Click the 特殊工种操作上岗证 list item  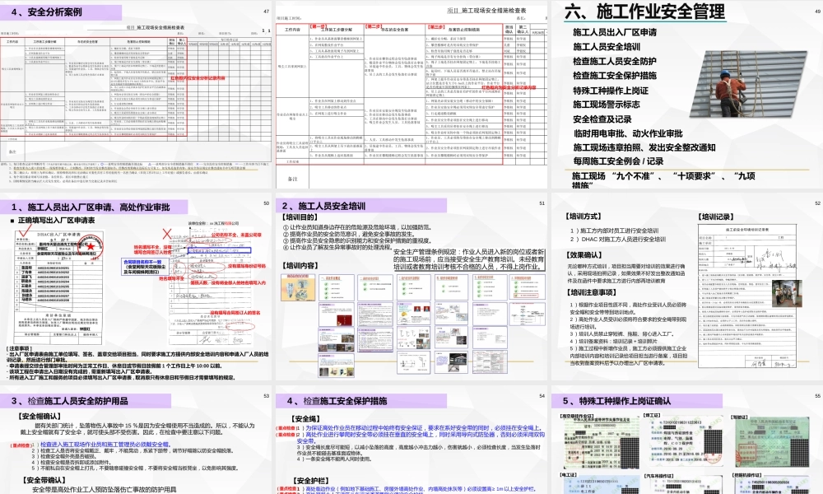[611, 91]
